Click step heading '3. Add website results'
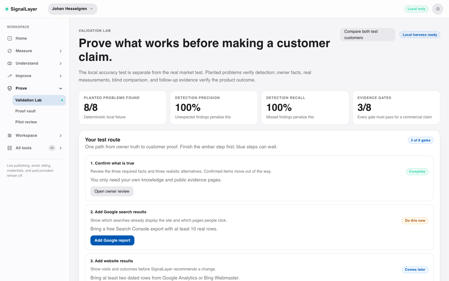This screenshot has width=449, height=281. [112, 261]
